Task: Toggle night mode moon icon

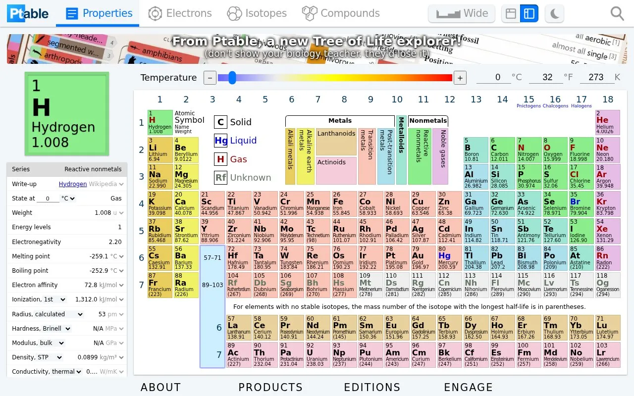Action: pos(554,13)
